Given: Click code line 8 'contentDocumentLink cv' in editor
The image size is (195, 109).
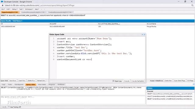Looking at the screenshot, I should (x=74, y=59).
